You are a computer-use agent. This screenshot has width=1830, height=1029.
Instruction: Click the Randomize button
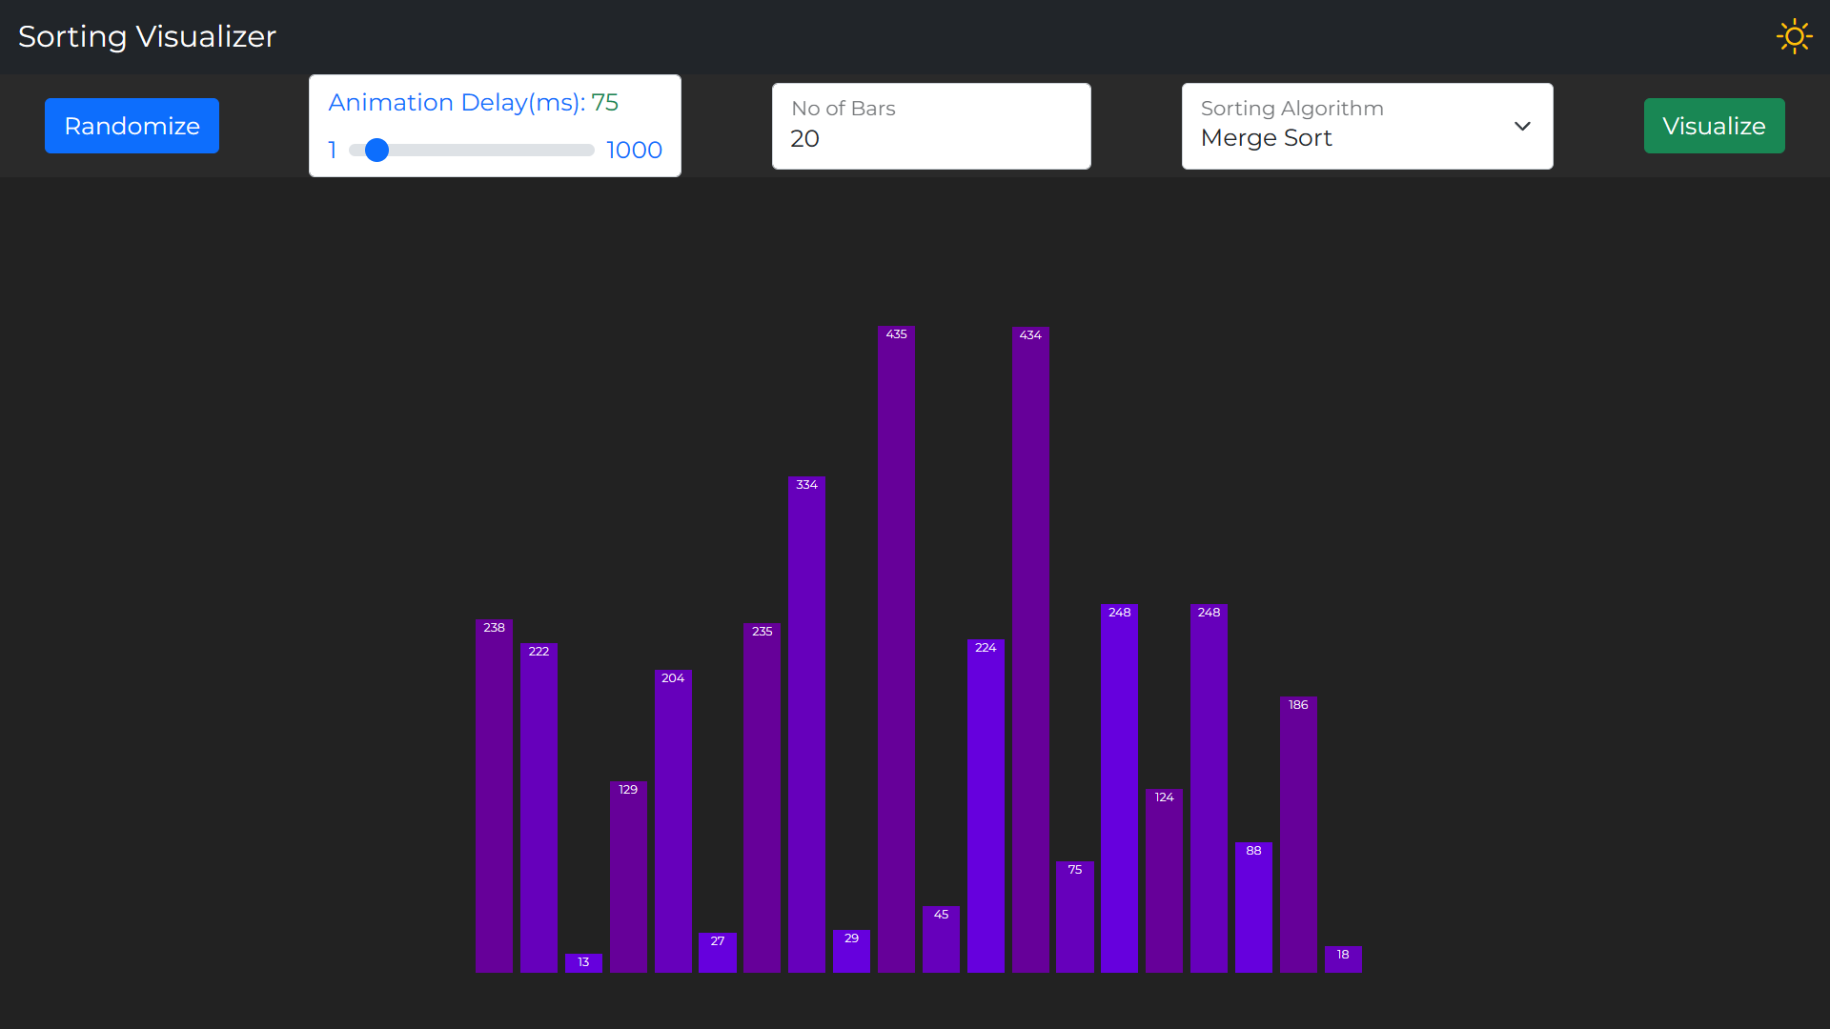coord(132,126)
